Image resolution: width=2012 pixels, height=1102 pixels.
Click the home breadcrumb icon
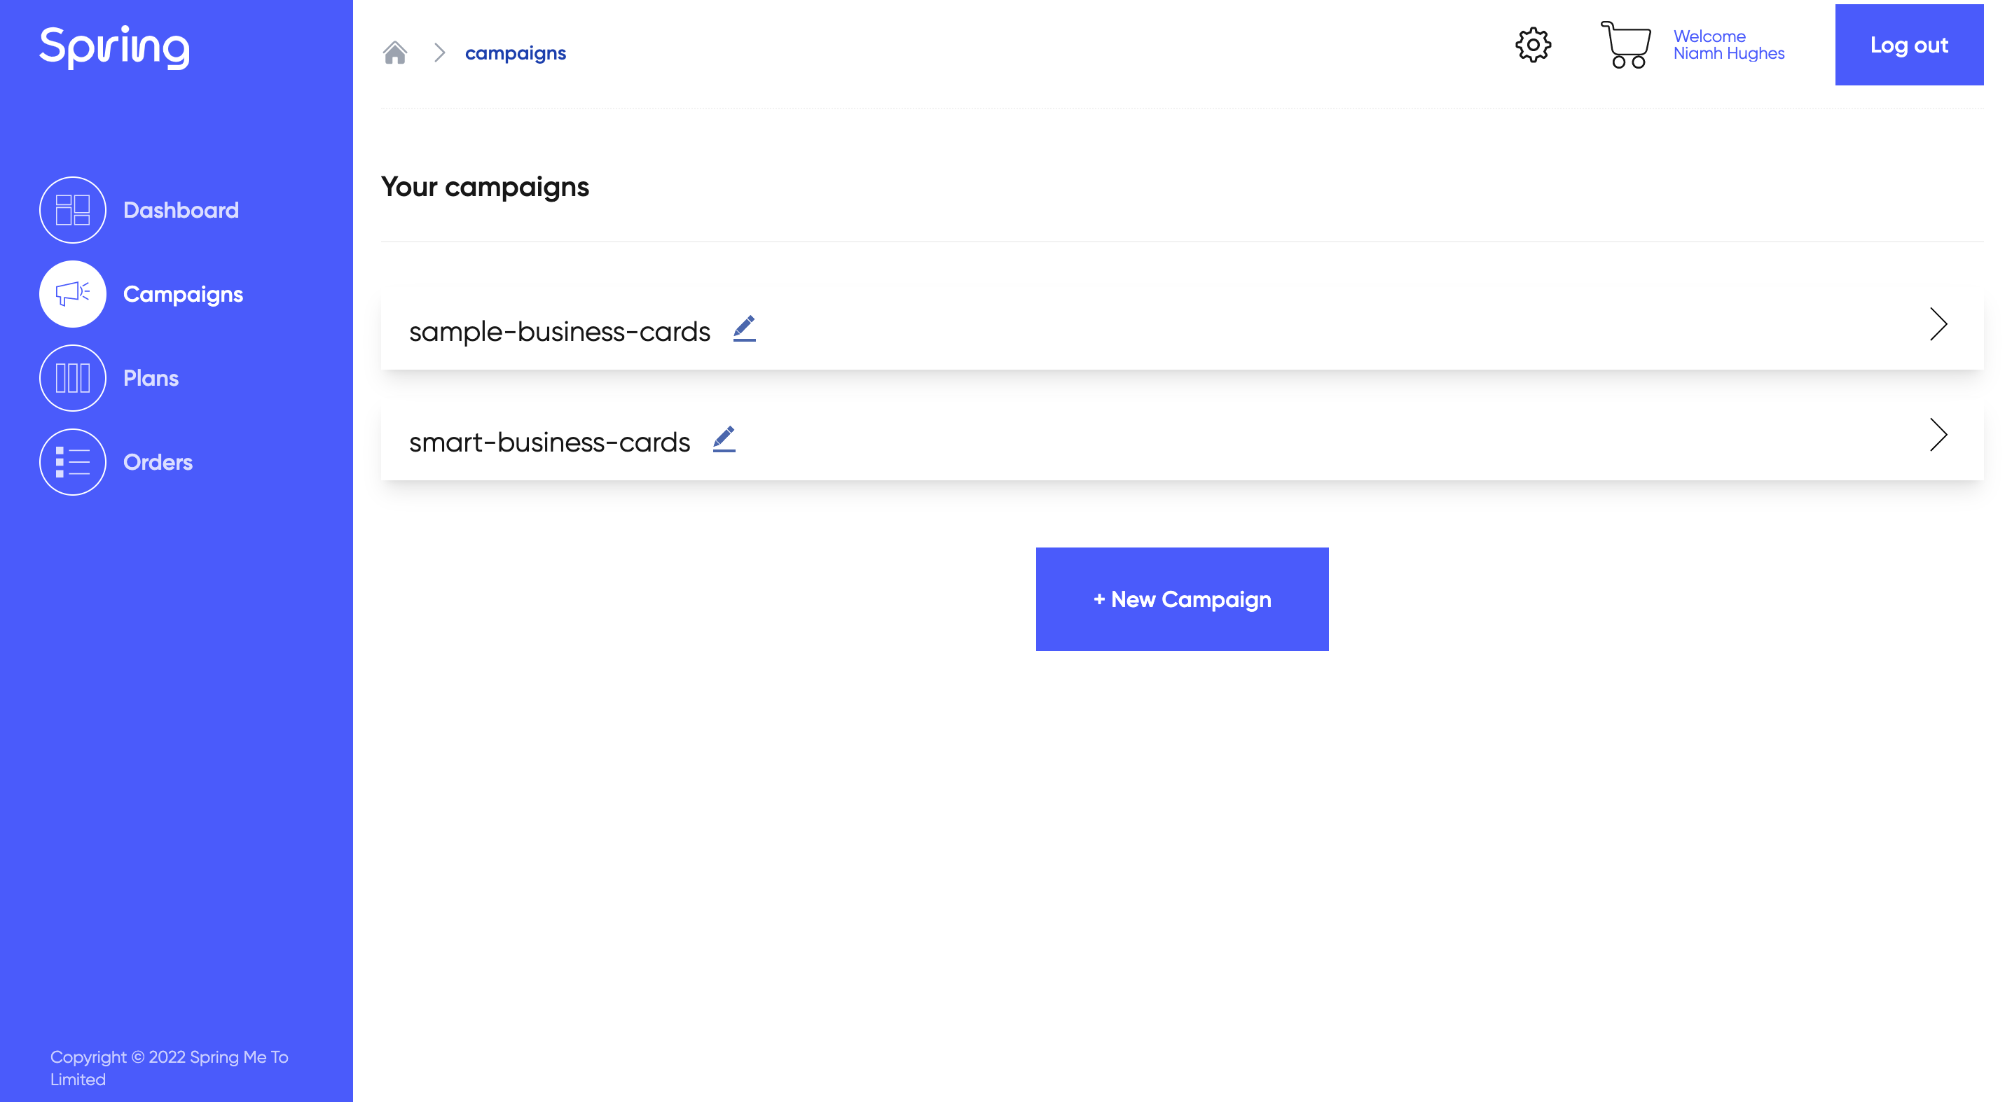point(395,53)
